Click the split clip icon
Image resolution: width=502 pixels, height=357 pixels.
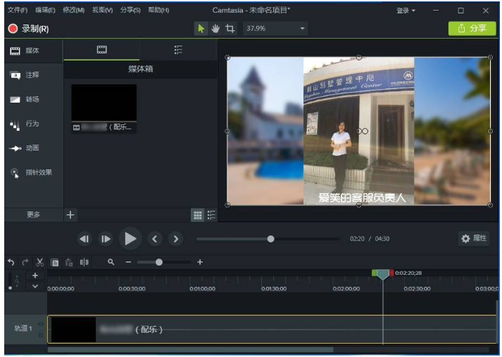[84, 262]
